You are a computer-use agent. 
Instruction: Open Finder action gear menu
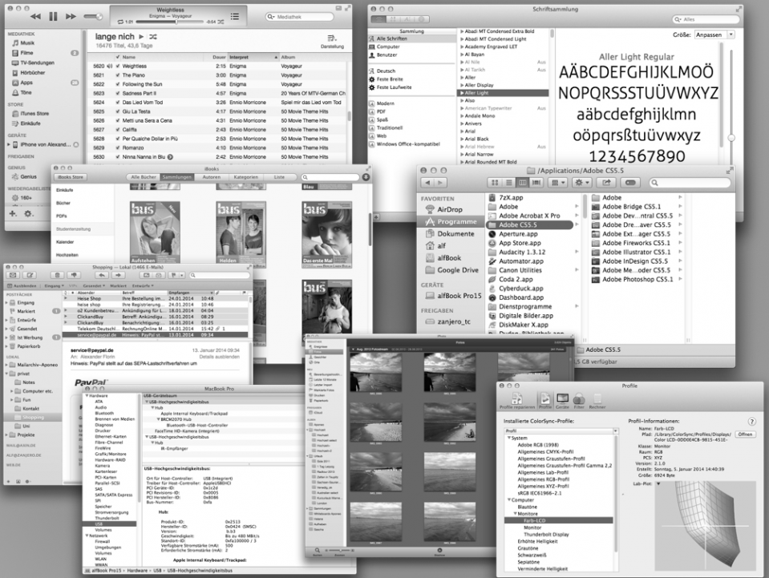pyautogui.click(x=581, y=183)
